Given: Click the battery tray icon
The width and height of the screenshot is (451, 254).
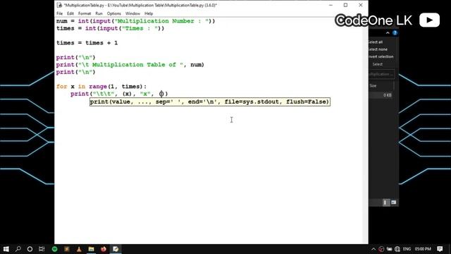Looking at the screenshot, I should pos(389,249).
